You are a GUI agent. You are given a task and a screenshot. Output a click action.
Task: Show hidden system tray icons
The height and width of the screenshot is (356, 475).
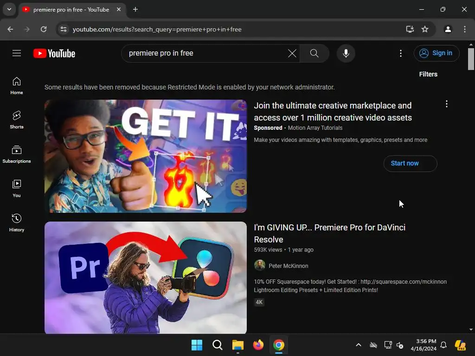click(359, 345)
